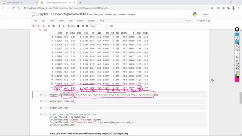Change brush size dot in annotation toolbar
Image resolution: width=242 pixels, height=136 pixels.
237,53
